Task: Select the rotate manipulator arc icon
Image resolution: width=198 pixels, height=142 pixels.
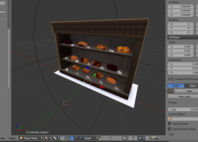Action: [x=76, y=138]
